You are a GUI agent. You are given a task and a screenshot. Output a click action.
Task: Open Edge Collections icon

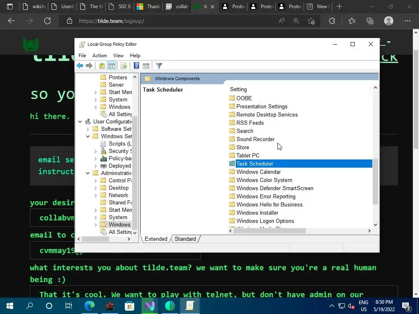tap(370, 21)
